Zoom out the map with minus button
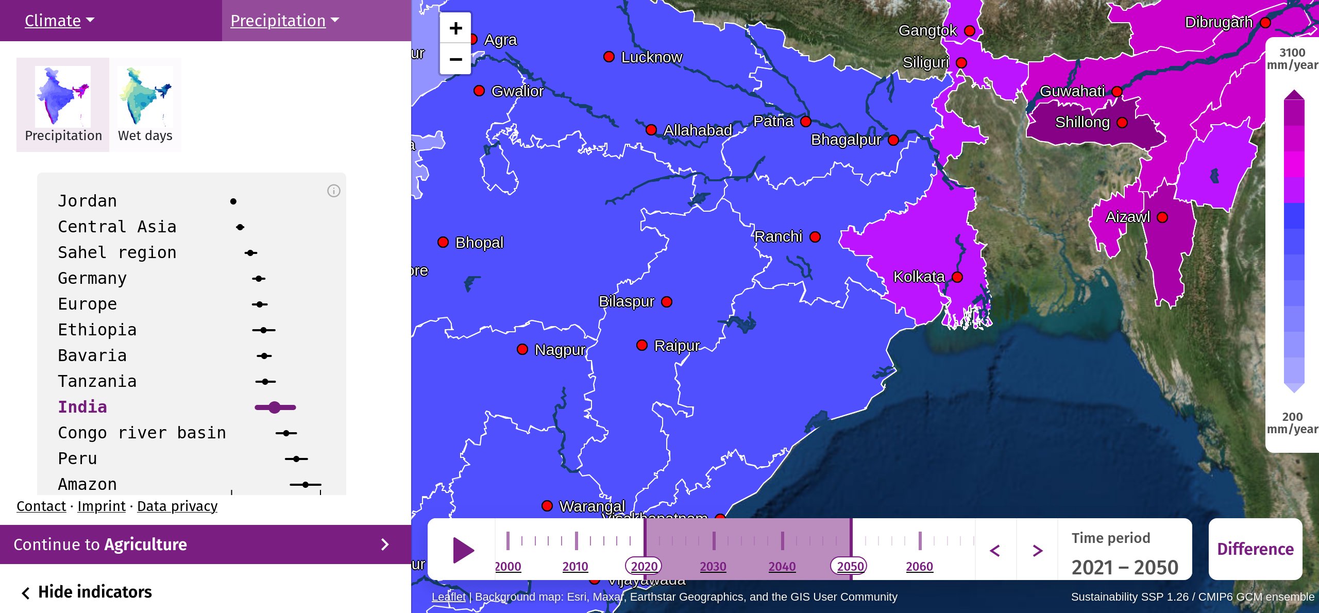 (455, 59)
